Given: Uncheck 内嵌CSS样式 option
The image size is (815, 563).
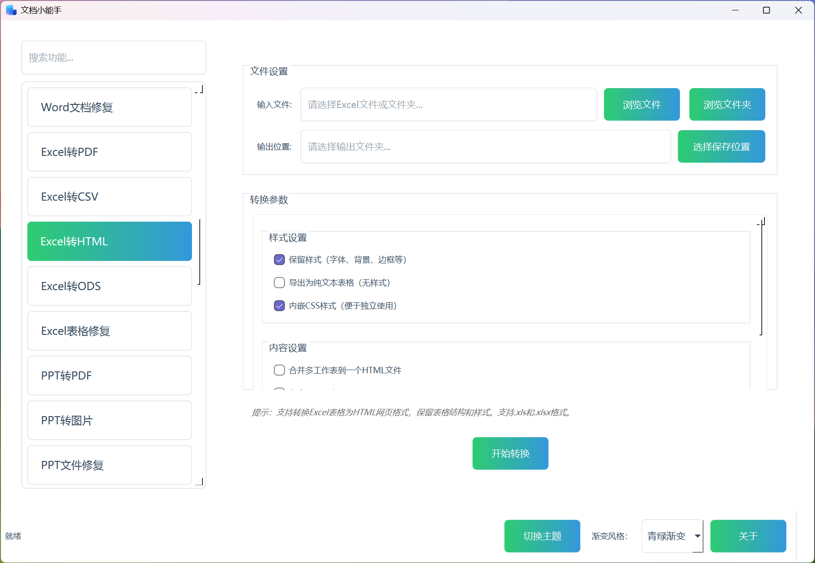Looking at the screenshot, I should [x=279, y=306].
